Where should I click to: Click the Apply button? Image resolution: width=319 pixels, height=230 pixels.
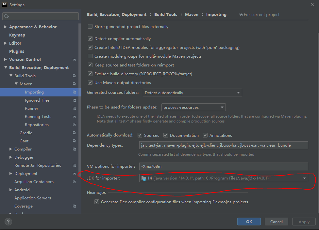(304, 222)
